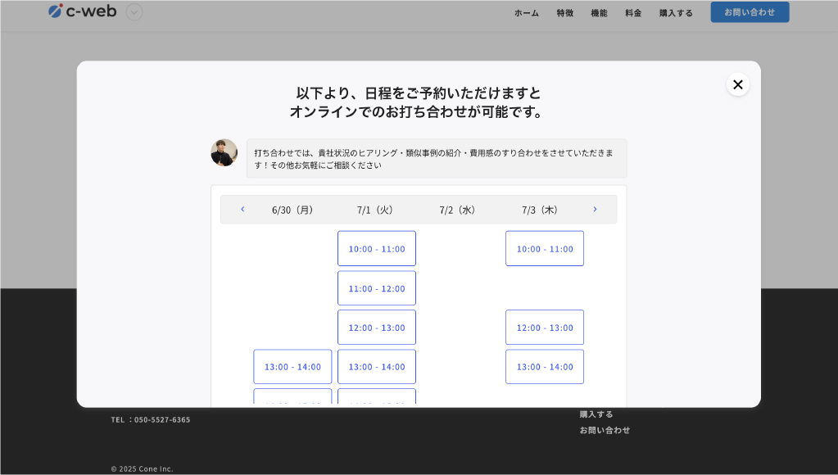Open 特徴 in the top navigation
This screenshot has height=475, width=838.
[565, 13]
